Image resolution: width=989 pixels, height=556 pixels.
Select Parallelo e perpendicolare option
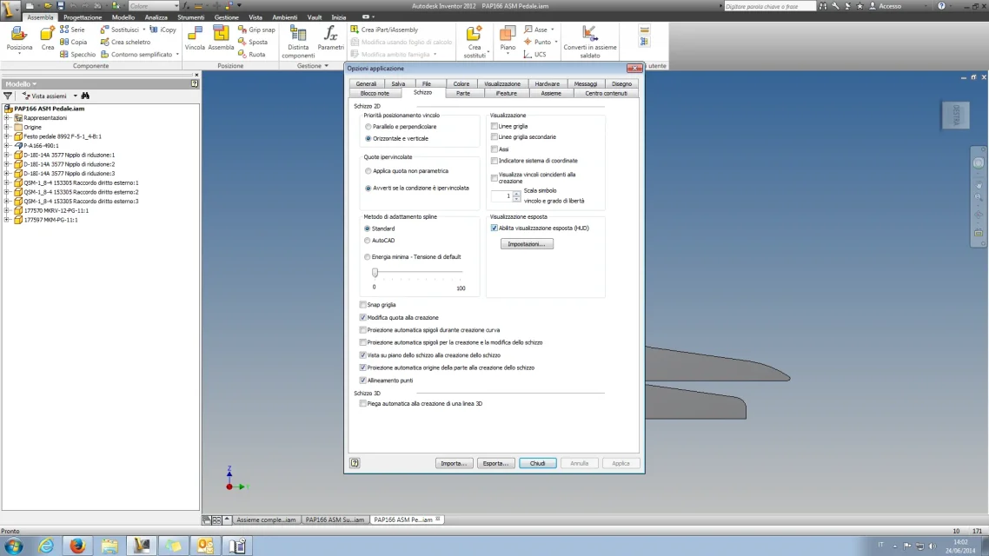(x=368, y=127)
